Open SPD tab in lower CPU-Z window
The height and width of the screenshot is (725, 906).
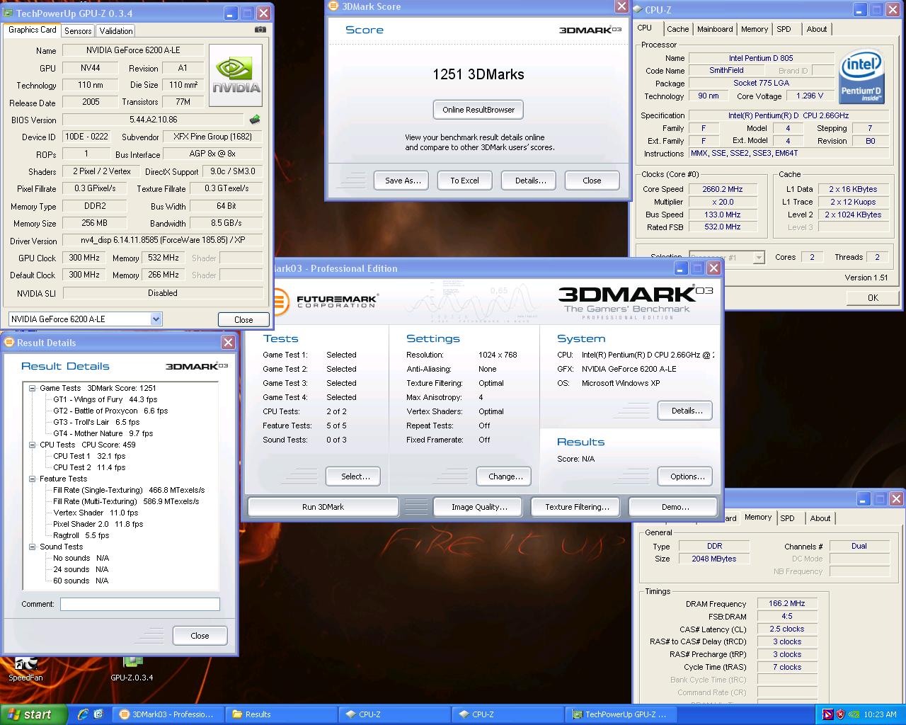(787, 518)
